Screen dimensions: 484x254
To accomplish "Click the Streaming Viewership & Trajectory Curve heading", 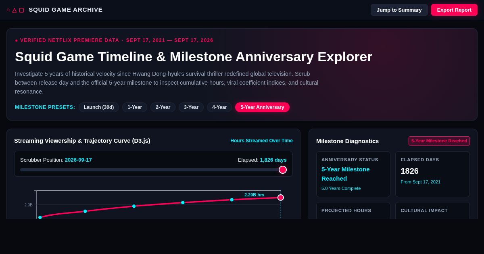I will click(82, 141).
